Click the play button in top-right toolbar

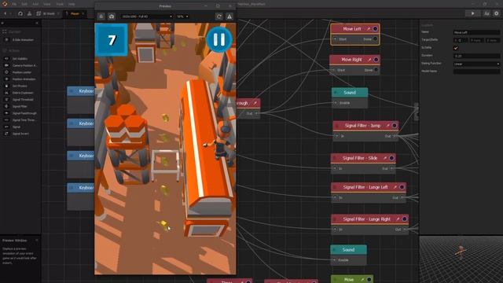click(x=472, y=13)
